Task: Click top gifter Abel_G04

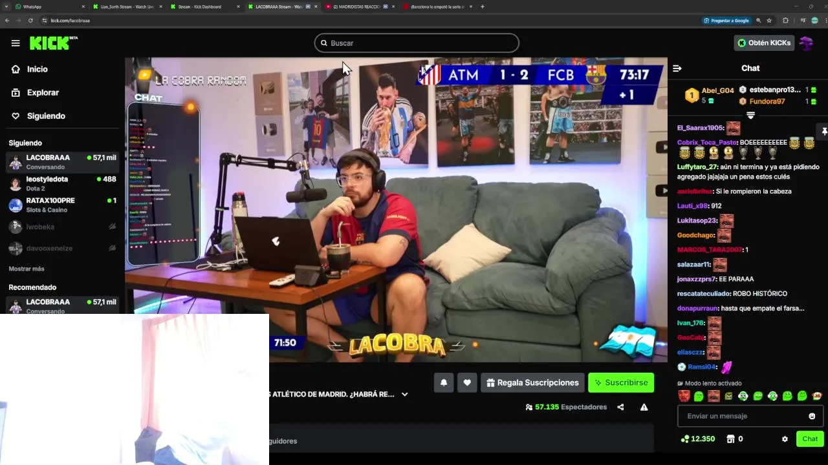Action: 717,90
